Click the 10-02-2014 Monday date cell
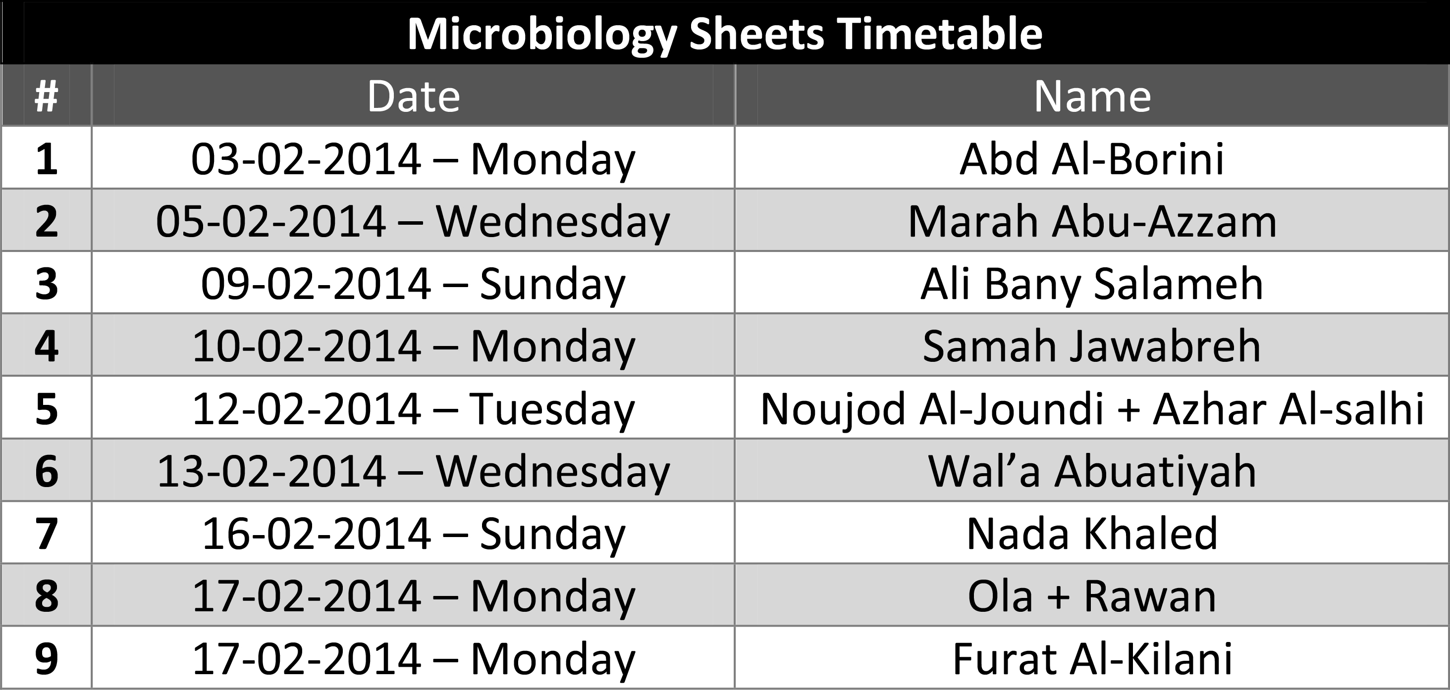Screen dimensions: 1450x690 (413, 345)
